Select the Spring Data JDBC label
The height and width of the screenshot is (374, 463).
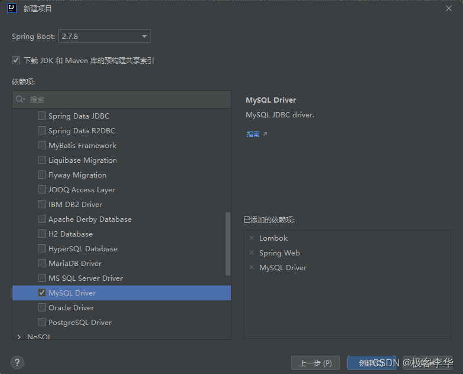point(79,116)
